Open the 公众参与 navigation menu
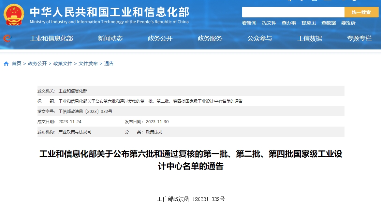 coord(260,39)
